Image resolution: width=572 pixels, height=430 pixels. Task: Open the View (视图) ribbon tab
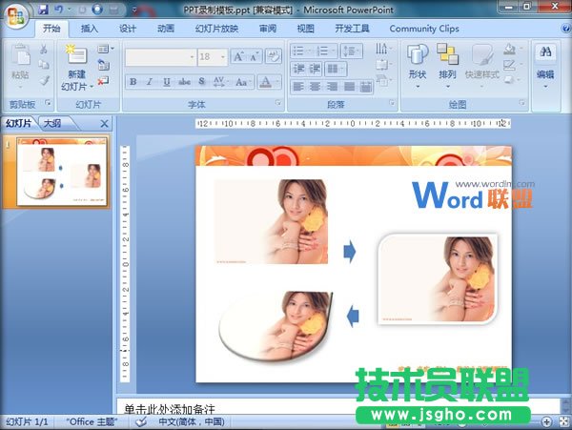306,29
